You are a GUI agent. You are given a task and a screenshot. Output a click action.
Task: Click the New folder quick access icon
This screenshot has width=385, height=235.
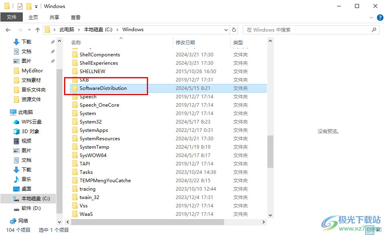[x=29, y=6]
